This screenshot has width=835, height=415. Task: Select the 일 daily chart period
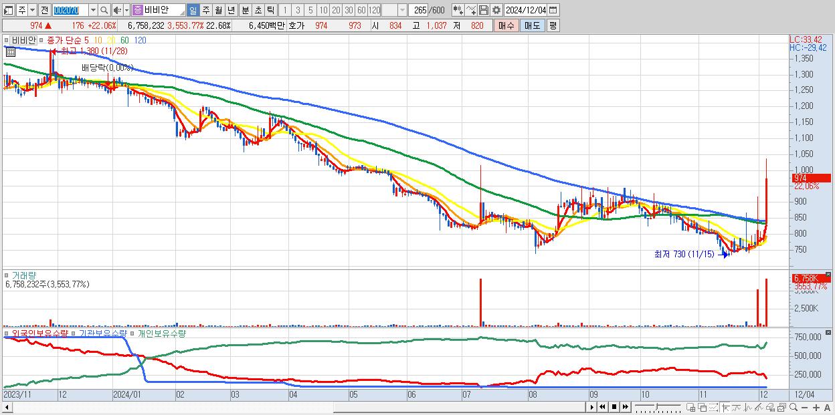(x=193, y=10)
